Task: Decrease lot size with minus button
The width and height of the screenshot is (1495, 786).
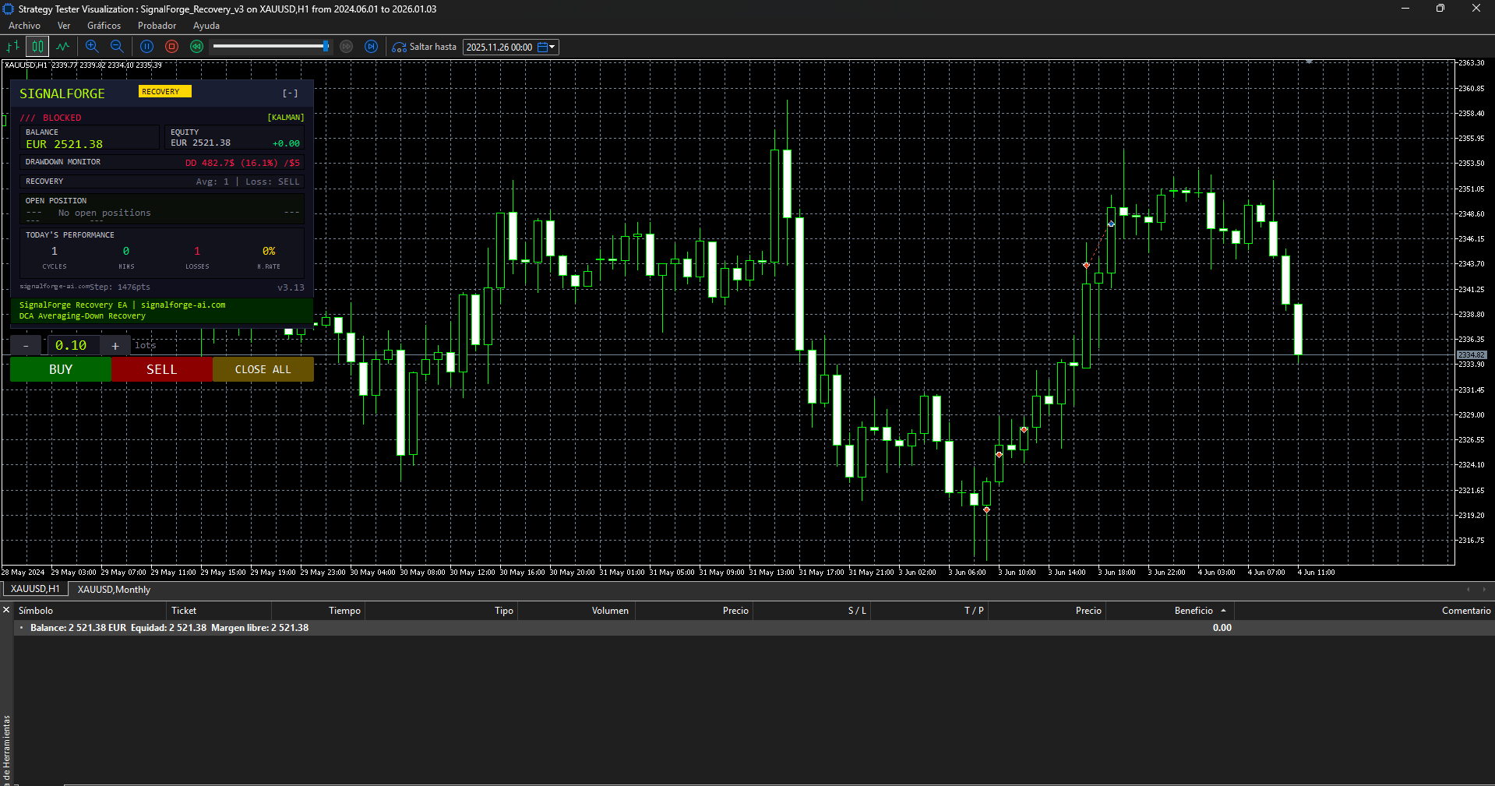Action: click(26, 345)
